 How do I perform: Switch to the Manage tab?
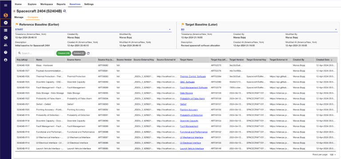(x=19, y=17)
